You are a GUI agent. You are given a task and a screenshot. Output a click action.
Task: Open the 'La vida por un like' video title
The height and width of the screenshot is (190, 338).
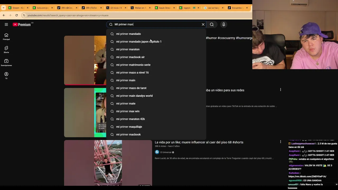coord(199,142)
